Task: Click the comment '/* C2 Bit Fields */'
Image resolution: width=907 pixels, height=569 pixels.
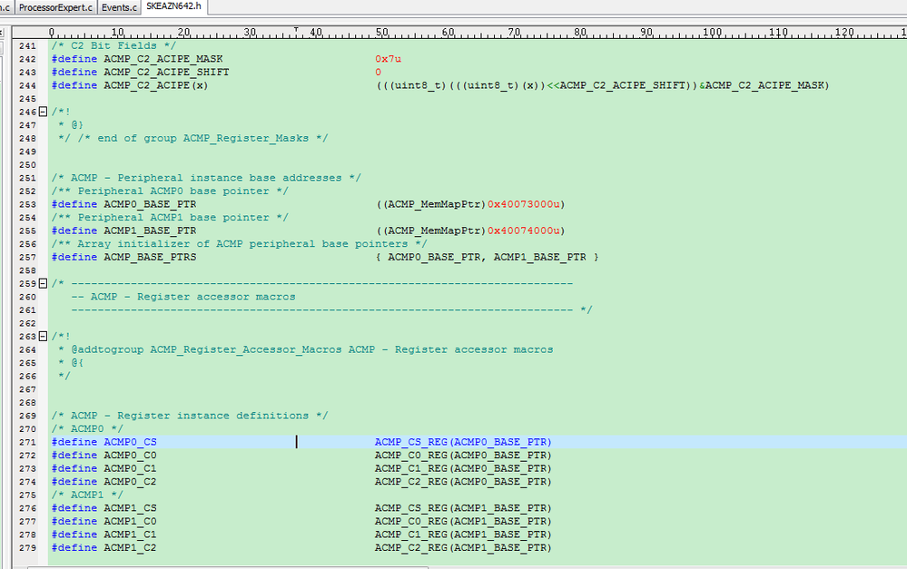Action: click(113, 45)
